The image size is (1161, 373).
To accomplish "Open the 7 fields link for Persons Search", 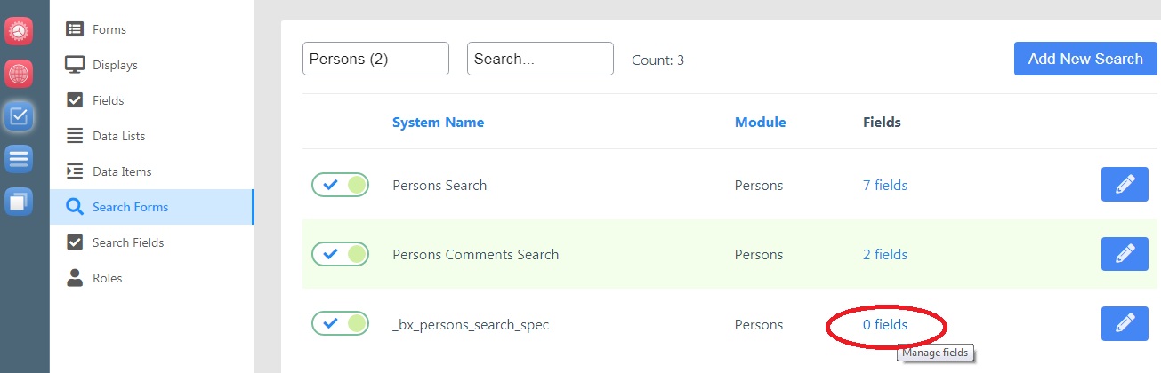I will pyautogui.click(x=884, y=185).
